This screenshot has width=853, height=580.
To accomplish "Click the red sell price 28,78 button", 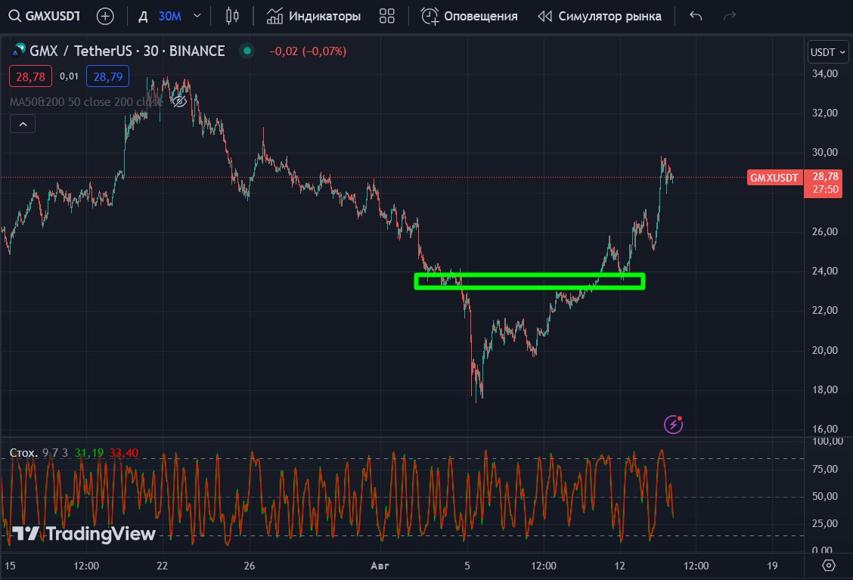I will click(30, 76).
